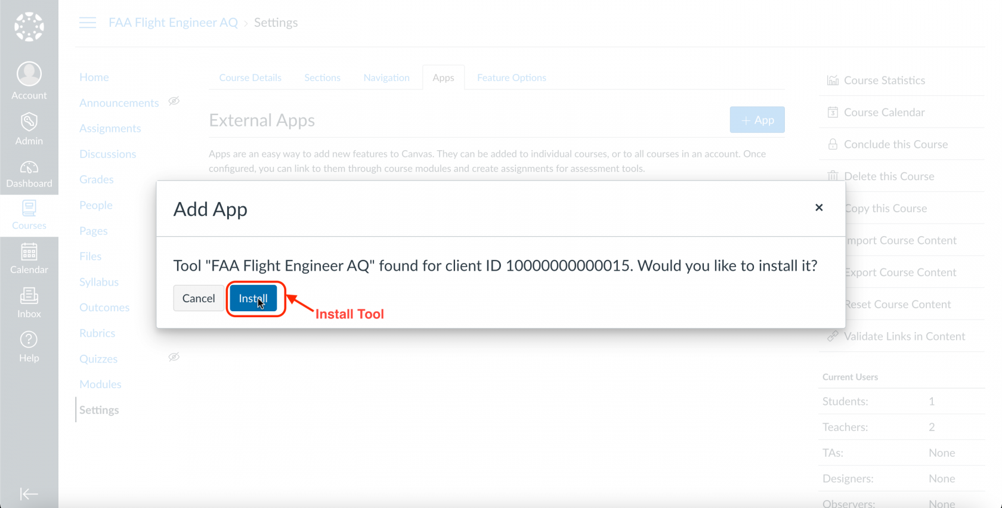Open Pages in course menu

[94, 231]
